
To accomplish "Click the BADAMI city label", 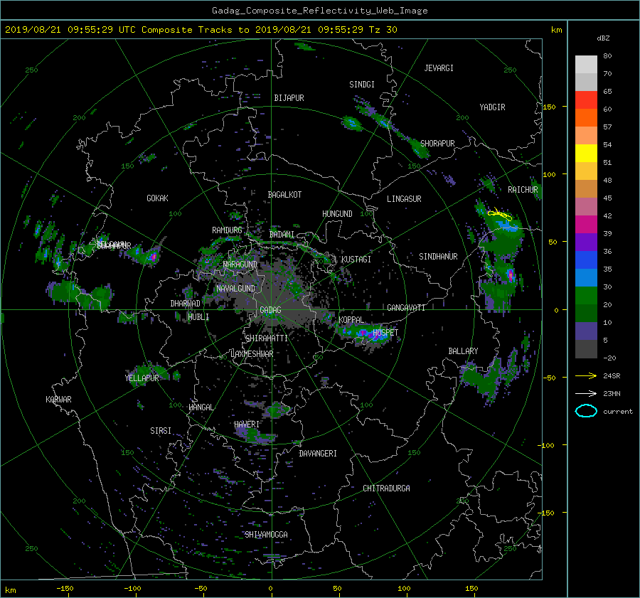I will click(282, 235).
